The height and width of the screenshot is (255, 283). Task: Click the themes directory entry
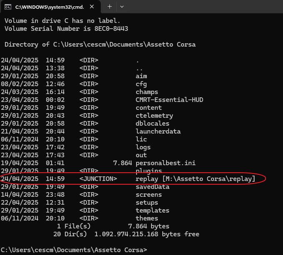pos(147,218)
